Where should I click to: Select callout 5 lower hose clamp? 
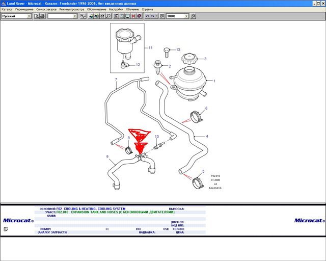(x=203, y=171)
